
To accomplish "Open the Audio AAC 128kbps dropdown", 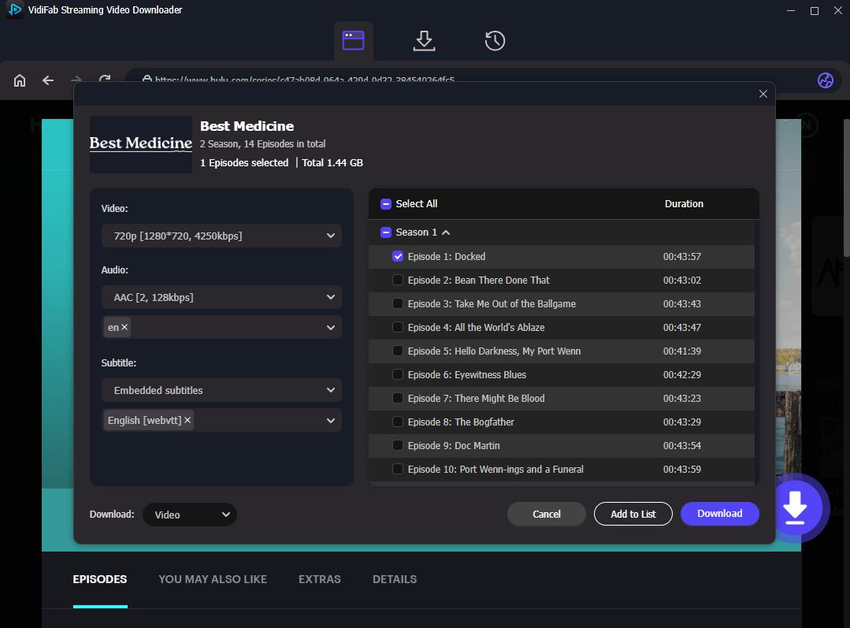I will (221, 297).
